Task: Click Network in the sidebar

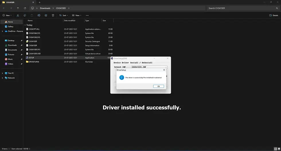Action: point(11,78)
